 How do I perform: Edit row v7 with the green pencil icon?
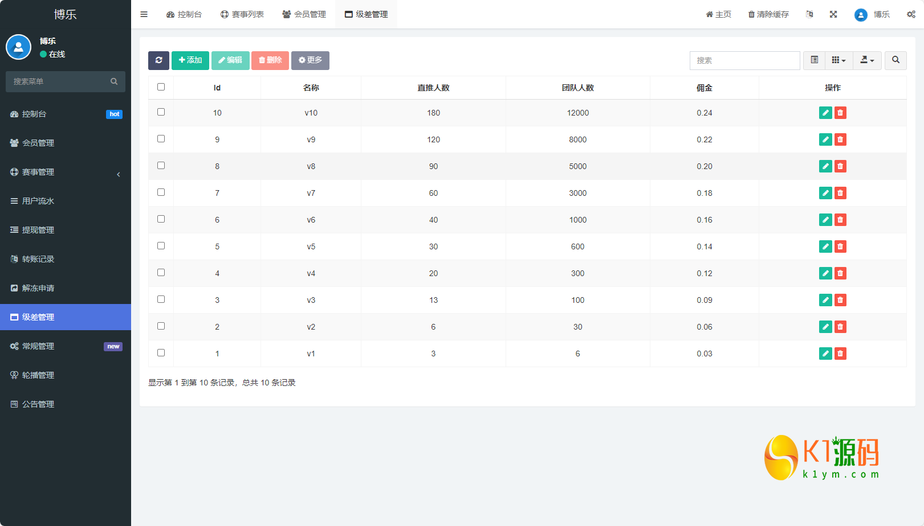825,193
